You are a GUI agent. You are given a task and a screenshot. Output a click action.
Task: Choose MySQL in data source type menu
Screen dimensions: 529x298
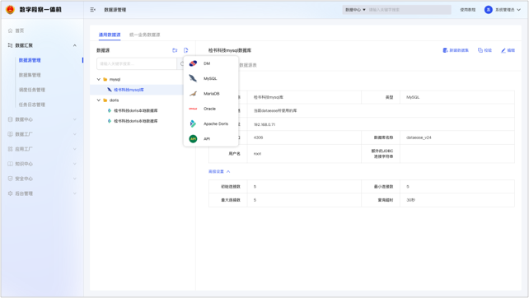211,78
